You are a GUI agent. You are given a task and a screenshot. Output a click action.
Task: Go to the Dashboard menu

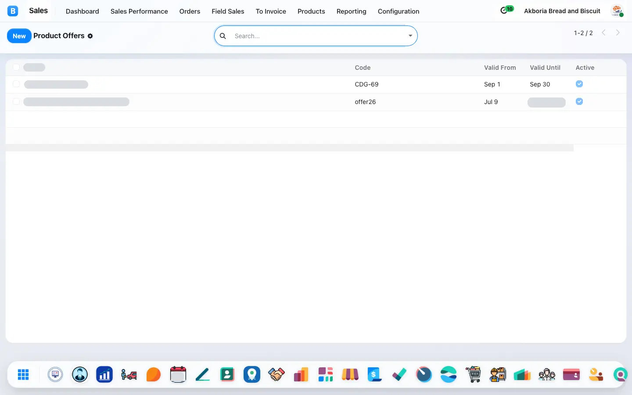pos(83,11)
